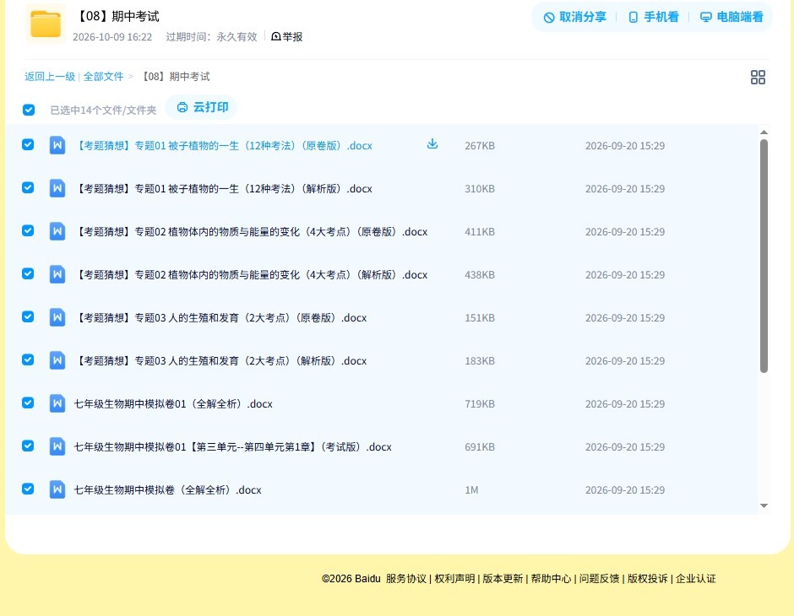Open 权利声明 footer link

[x=454, y=579]
